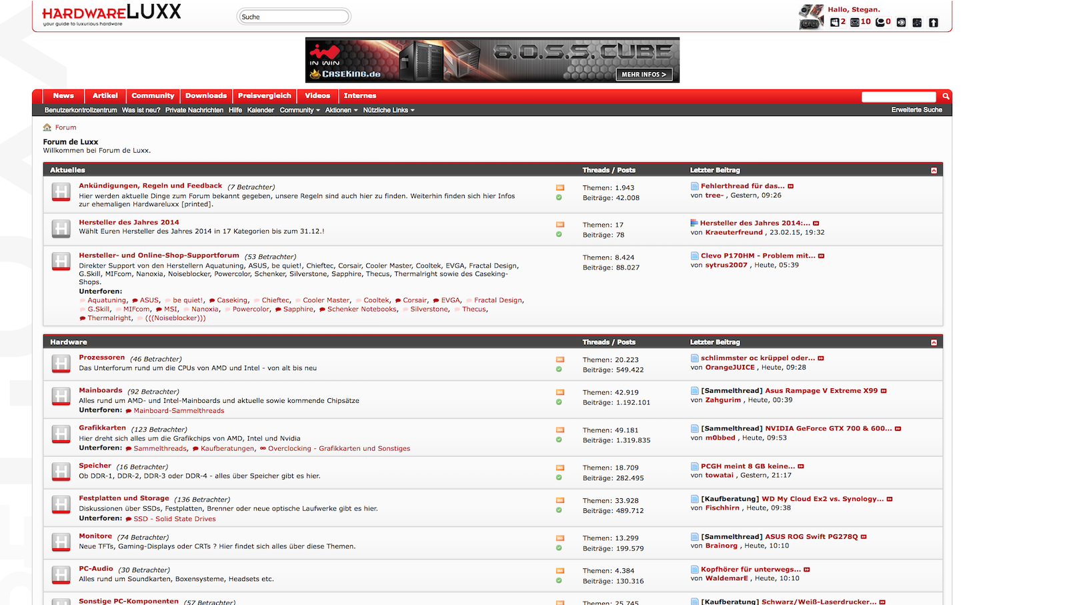The image size is (1067, 605).
Task: Click green check icon for Monitore
Action: (559, 548)
